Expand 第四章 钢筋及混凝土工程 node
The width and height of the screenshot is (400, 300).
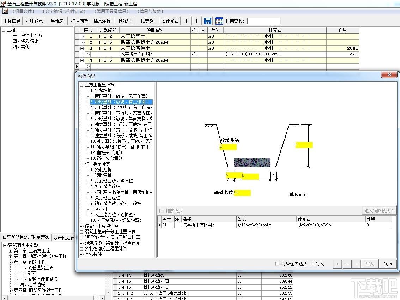coord(11,290)
